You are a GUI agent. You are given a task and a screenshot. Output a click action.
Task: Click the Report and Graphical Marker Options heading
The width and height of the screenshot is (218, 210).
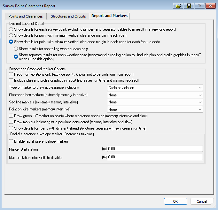37,69
